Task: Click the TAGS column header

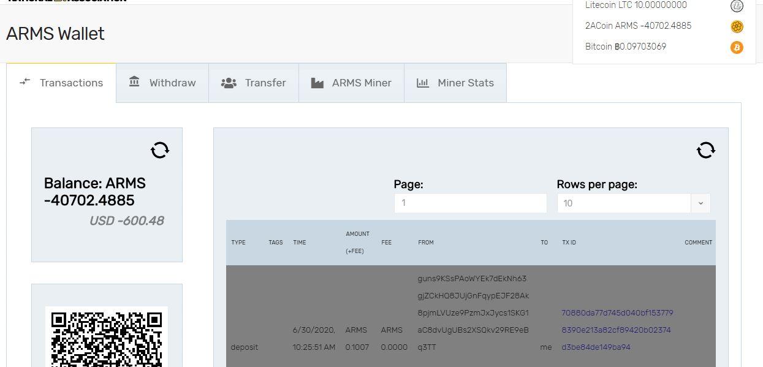Action: click(x=276, y=243)
